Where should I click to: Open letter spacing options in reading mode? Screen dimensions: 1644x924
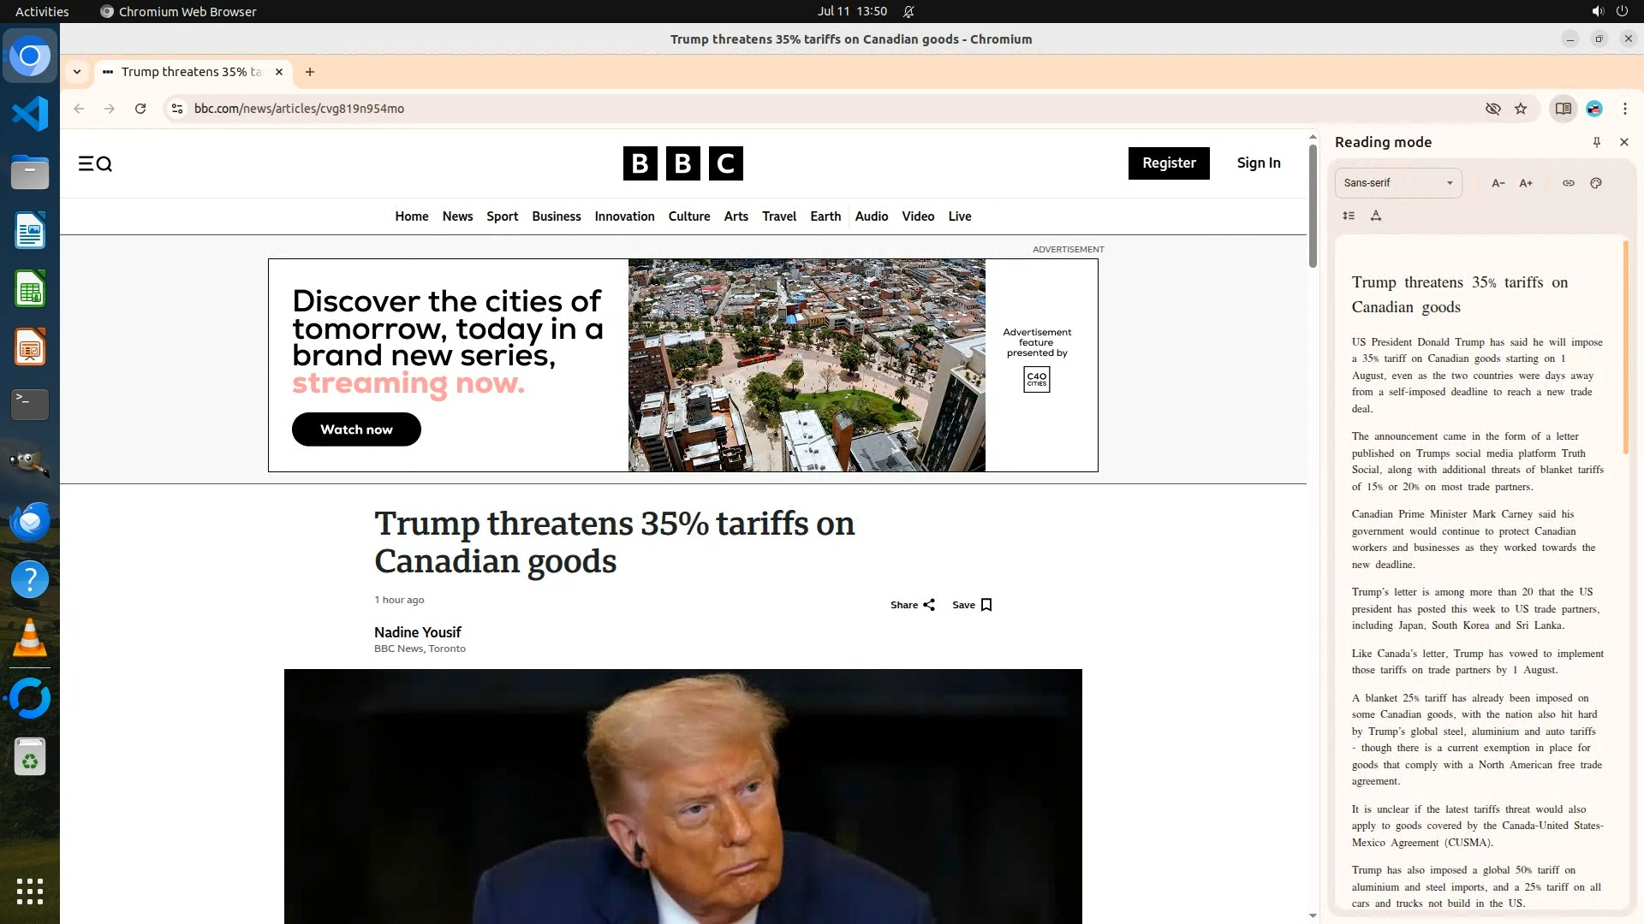tap(1376, 216)
